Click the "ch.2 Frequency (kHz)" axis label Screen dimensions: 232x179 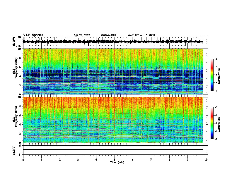(x=15, y=117)
